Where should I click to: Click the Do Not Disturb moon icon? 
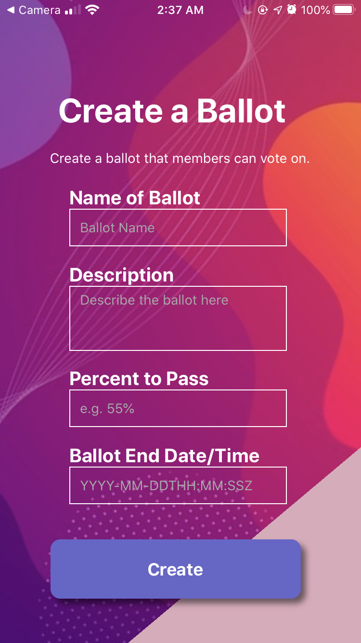pos(248,10)
